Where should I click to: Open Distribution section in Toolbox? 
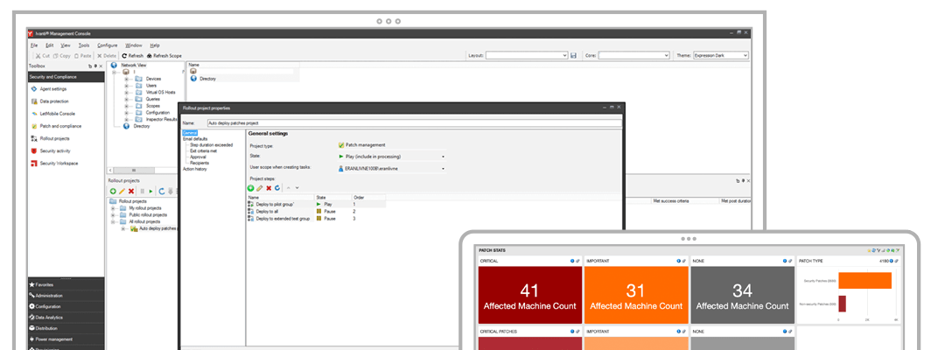66,328
